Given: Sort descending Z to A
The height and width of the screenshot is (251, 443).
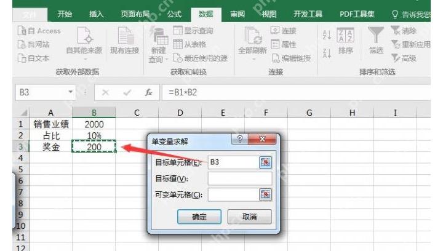Looking at the screenshot, I should click(327, 53).
